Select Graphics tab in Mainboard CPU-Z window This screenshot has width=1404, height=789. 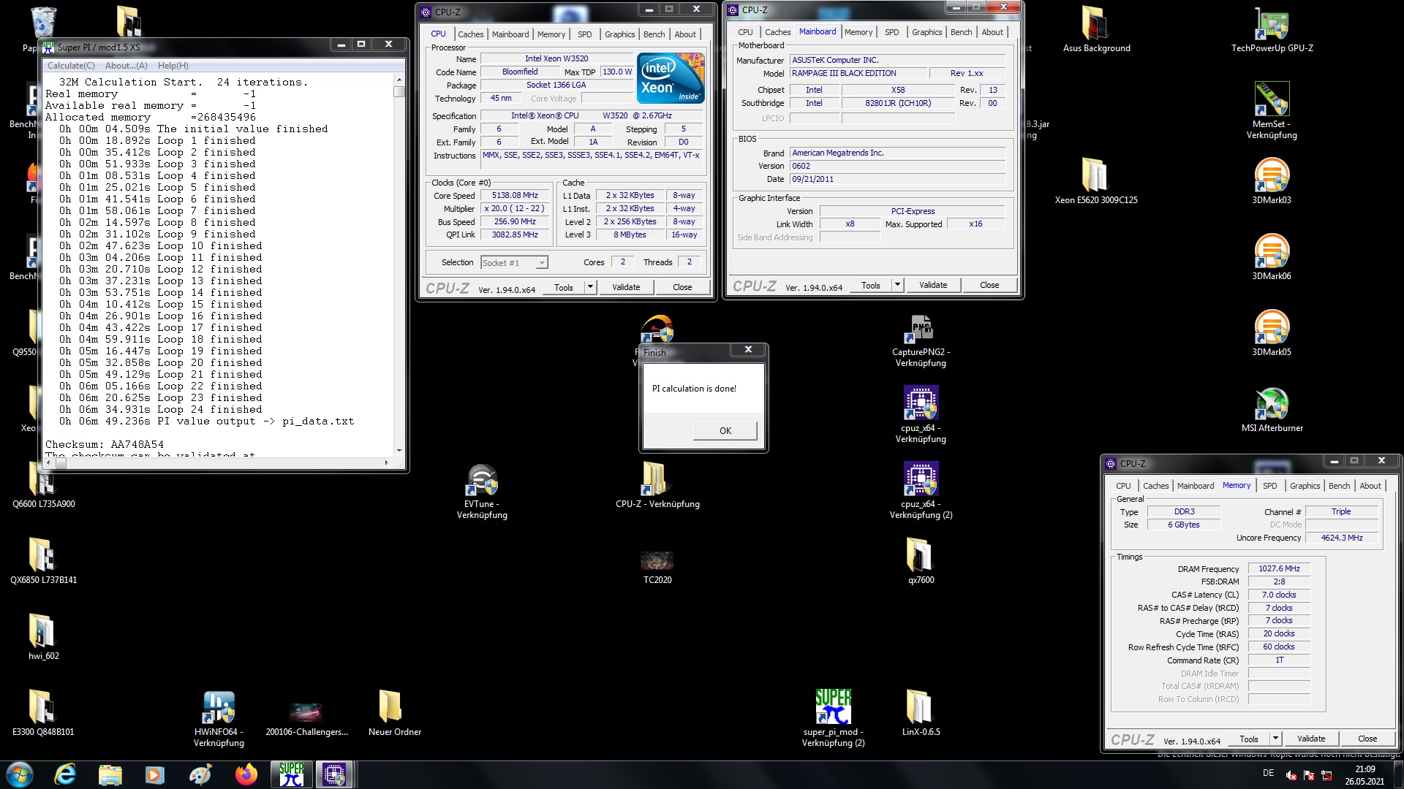pyautogui.click(x=926, y=32)
